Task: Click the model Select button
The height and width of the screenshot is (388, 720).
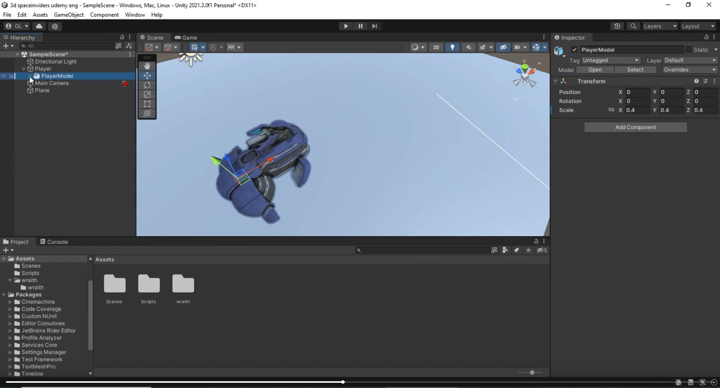Action: pos(635,70)
